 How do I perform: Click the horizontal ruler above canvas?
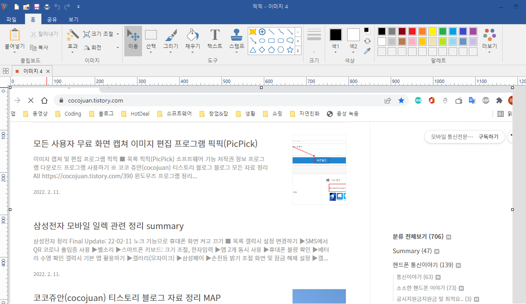click(x=267, y=81)
